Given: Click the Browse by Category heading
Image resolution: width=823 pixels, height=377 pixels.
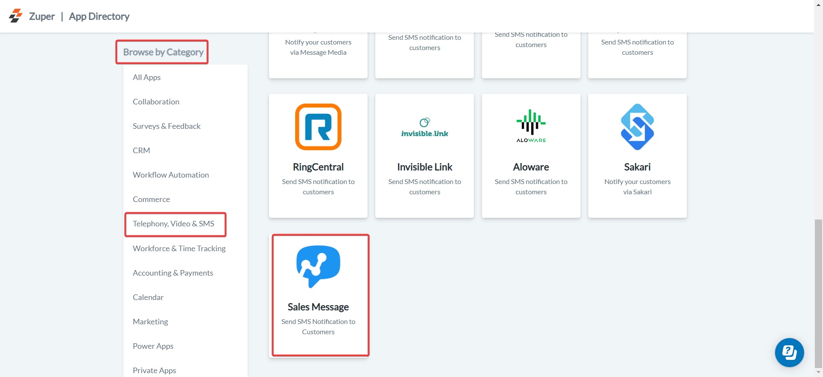Looking at the screenshot, I should tap(163, 52).
